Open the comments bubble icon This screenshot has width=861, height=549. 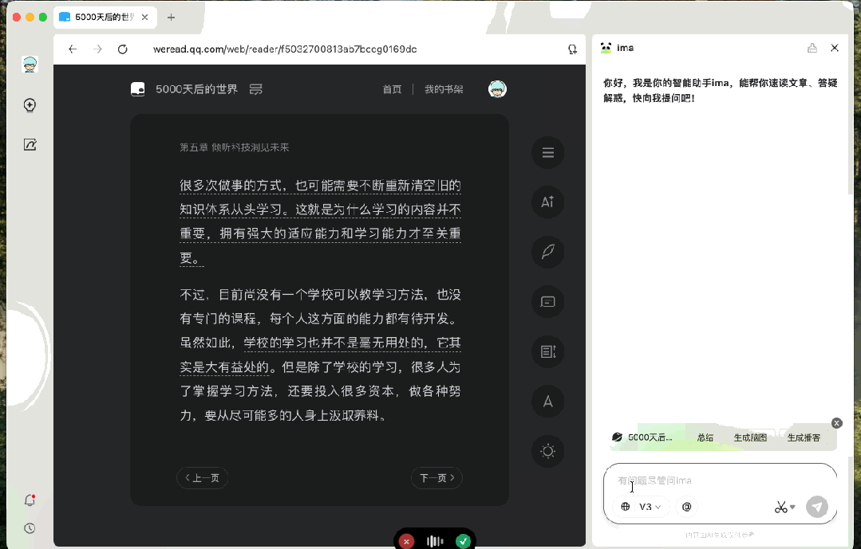[547, 302]
